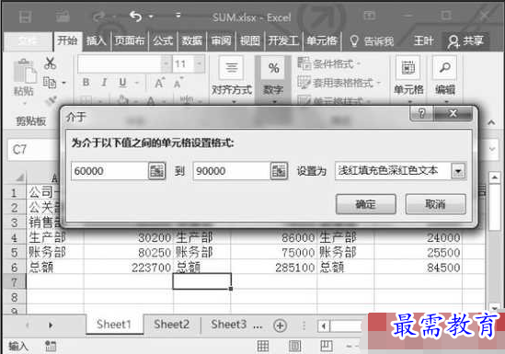Open the 编辑 editing group
The height and width of the screenshot is (354, 505).
[x=445, y=79]
